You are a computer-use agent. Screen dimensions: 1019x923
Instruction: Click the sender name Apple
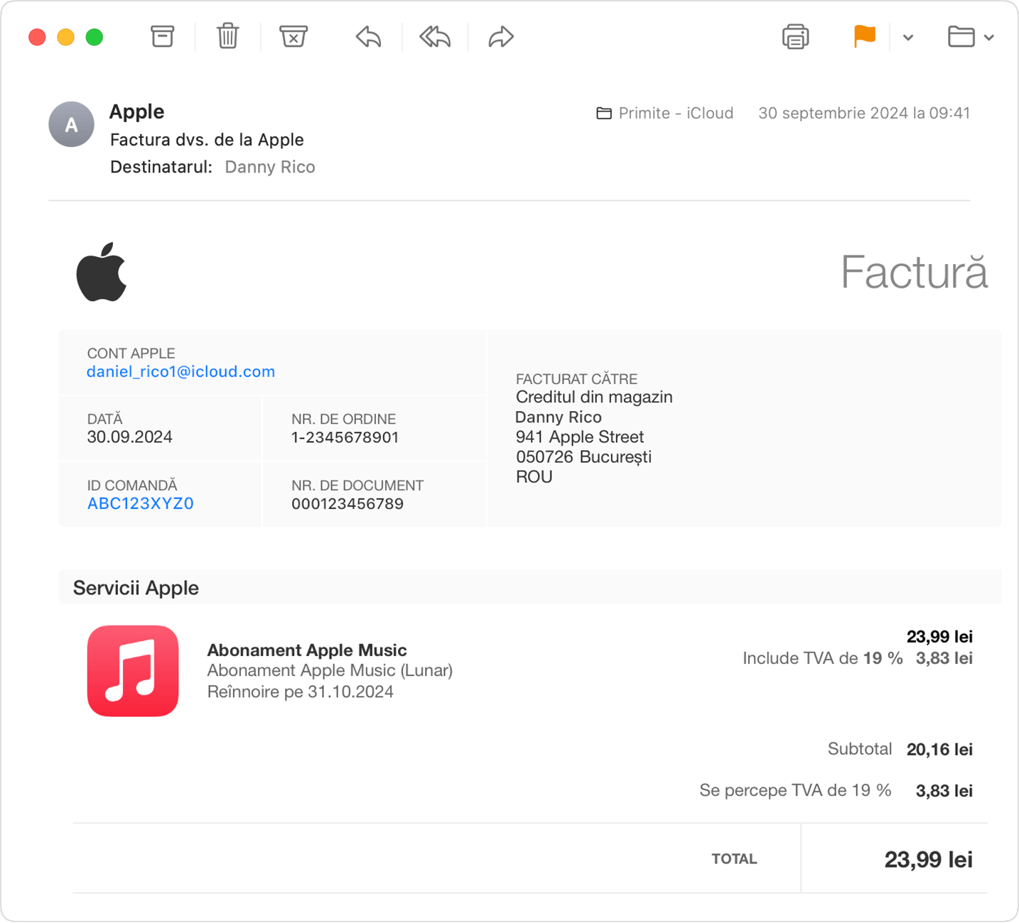(x=136, y=111)
